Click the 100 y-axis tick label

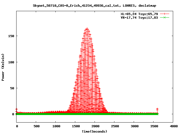(x=11, y=62)
